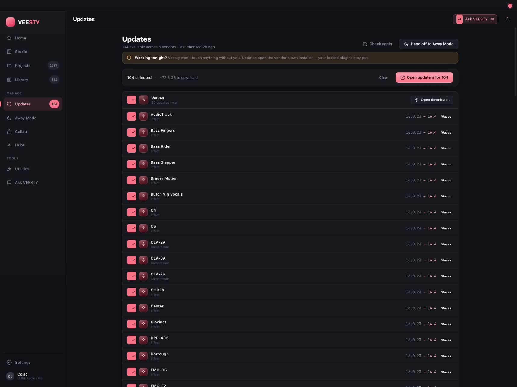Click the Bass Fingers plugin icon
The image size is (517, 387).
[143, 132]
